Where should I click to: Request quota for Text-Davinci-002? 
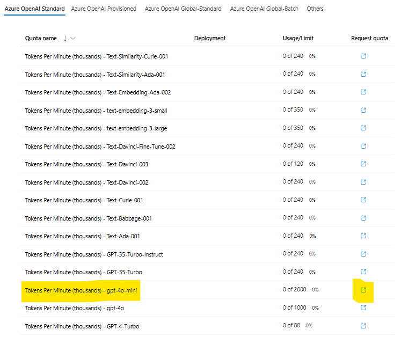363,182
